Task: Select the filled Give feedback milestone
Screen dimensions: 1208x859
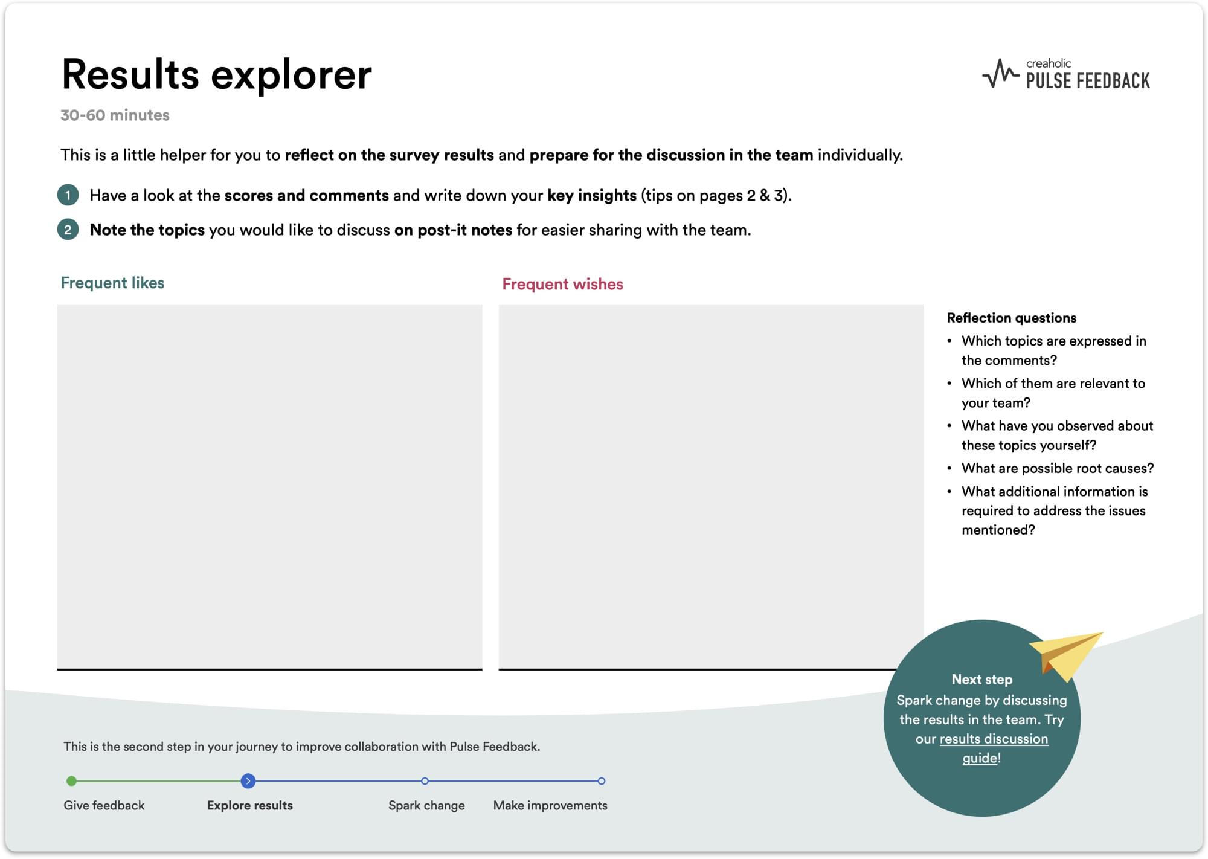Action: coord(72,780)
